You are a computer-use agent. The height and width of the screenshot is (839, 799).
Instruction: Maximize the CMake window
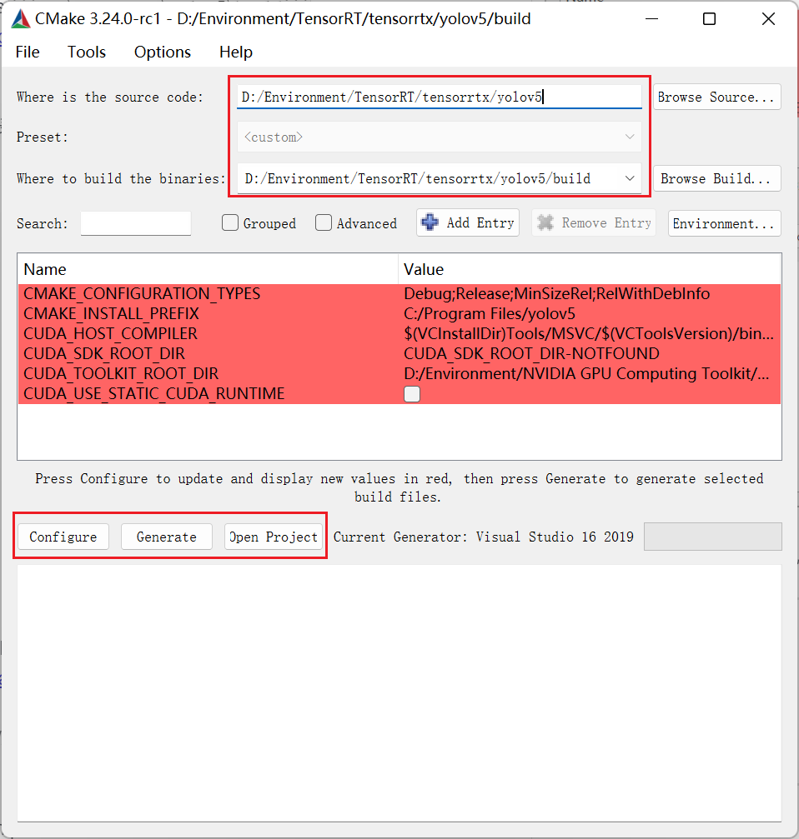pos(709,19)
